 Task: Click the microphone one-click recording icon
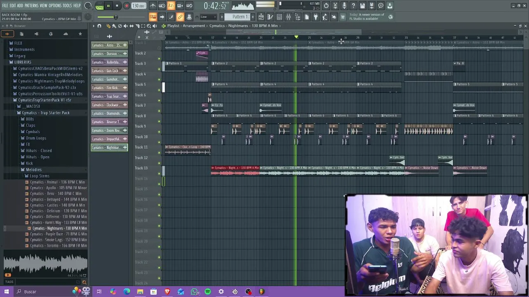coord(344,6)
